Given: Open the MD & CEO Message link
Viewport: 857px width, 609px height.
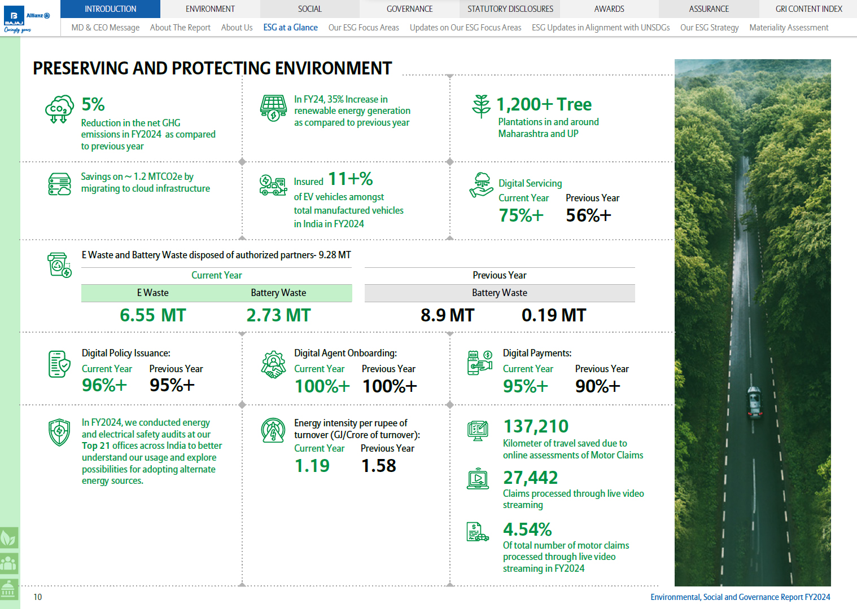Looking at the screenshot, I should (x=106, y=28).
